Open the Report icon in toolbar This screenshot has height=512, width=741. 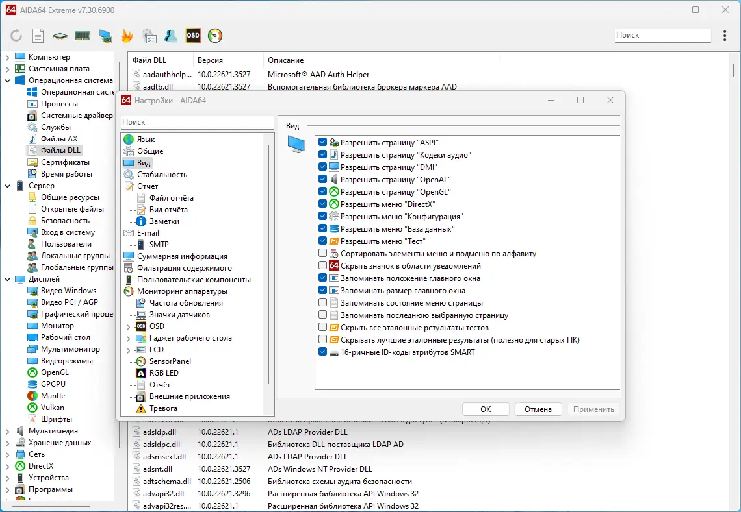pyautogui.click(x=38, y=36)
